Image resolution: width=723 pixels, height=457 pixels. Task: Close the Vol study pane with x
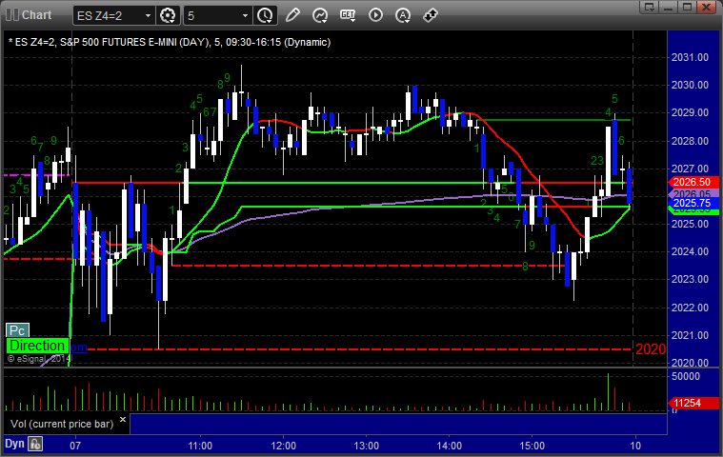coord(123,419)
